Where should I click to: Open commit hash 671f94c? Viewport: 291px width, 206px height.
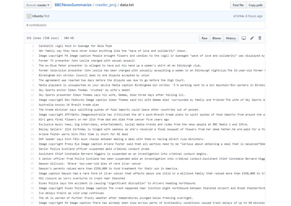239,16
